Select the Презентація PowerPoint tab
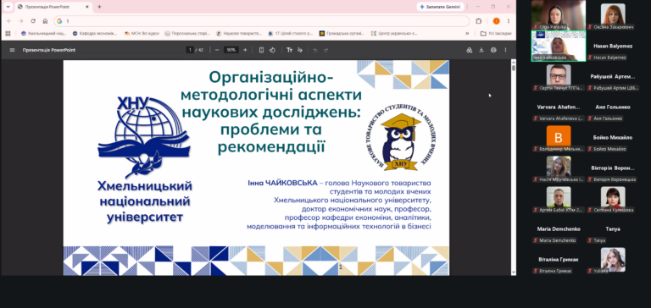Viewport: 651px width, 308px height. [53, 7]
